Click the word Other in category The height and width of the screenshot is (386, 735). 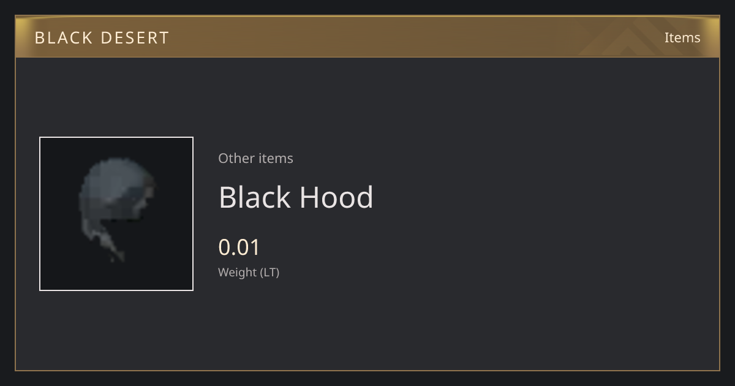(x=236, y=158)
